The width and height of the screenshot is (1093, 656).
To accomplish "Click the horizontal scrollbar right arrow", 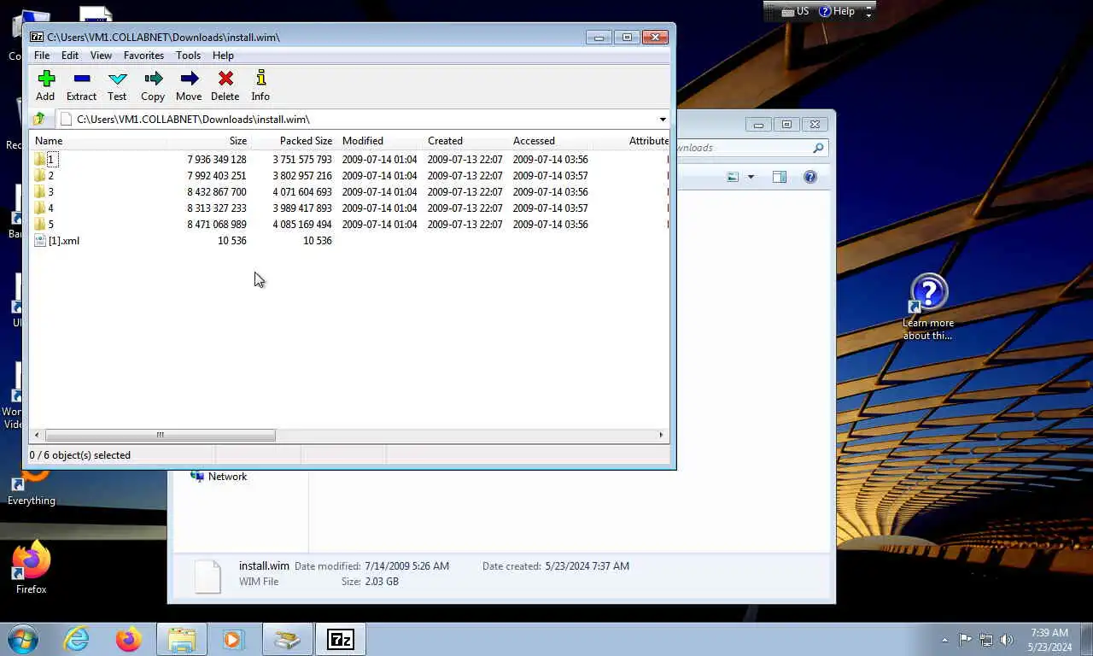I will tap(661, 436).
